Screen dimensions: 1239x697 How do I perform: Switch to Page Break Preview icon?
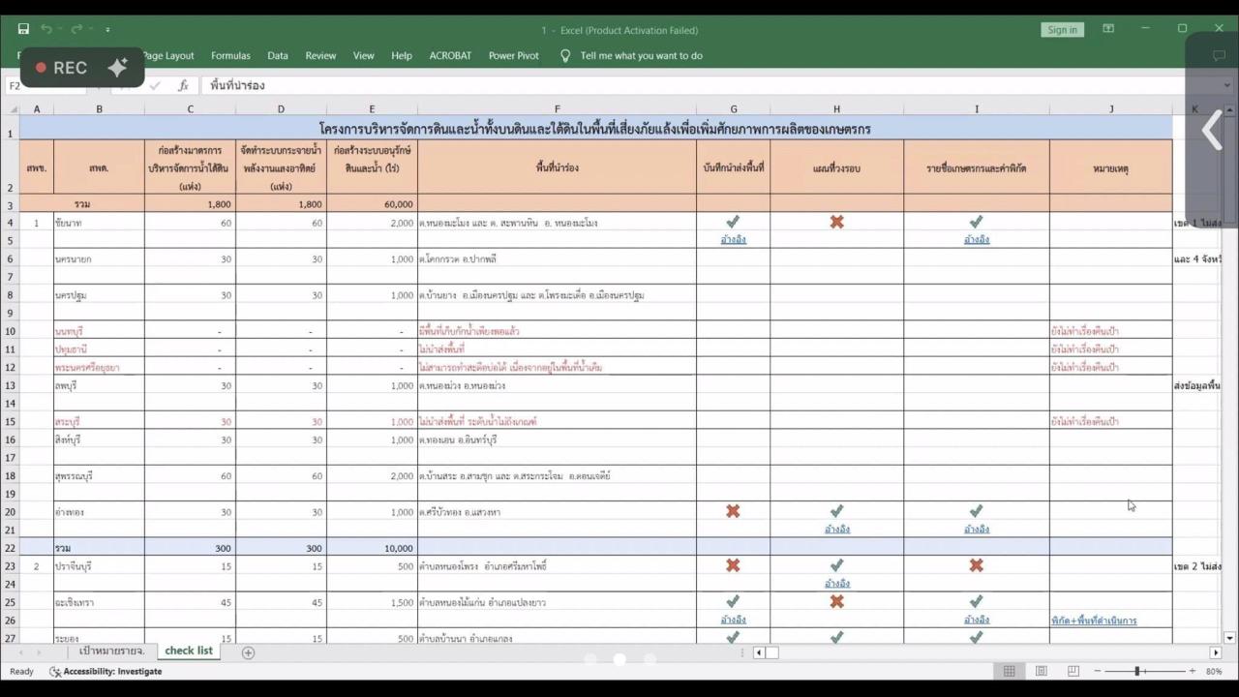click(1073, 671)
